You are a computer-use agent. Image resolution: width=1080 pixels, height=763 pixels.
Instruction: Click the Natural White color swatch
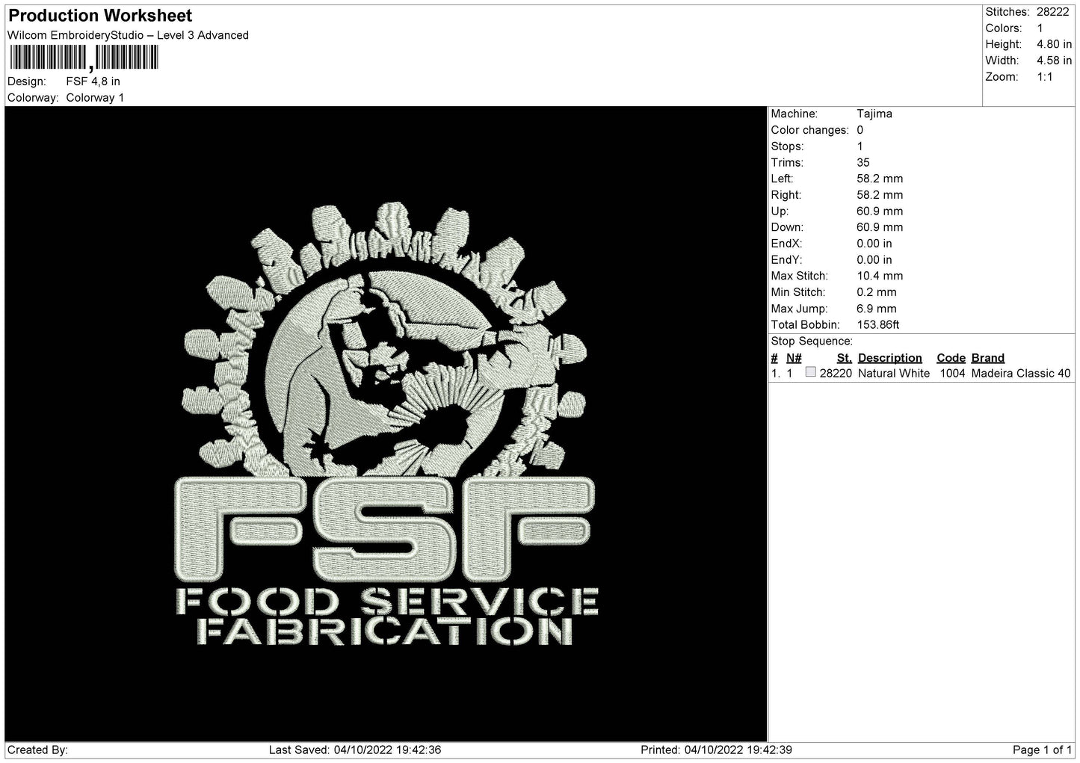[810, 372]
